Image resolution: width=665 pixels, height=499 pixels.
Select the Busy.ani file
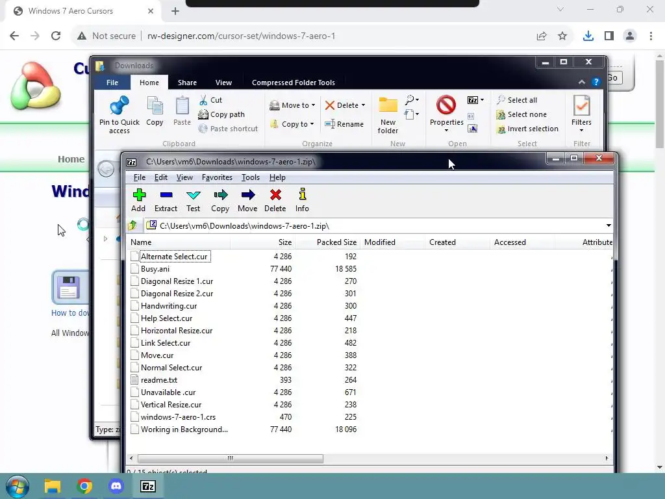(155, 268)
